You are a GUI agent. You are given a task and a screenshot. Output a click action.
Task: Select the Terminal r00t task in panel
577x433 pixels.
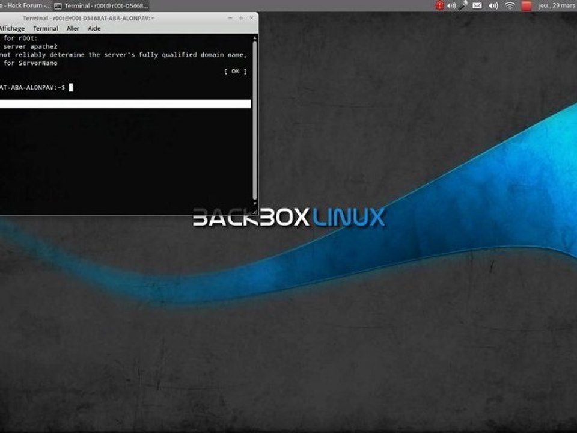pos(102,5)
